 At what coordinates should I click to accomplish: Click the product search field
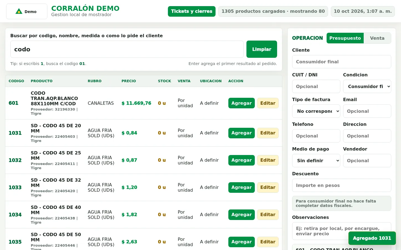pyautogui.click(x=127, y=49)
